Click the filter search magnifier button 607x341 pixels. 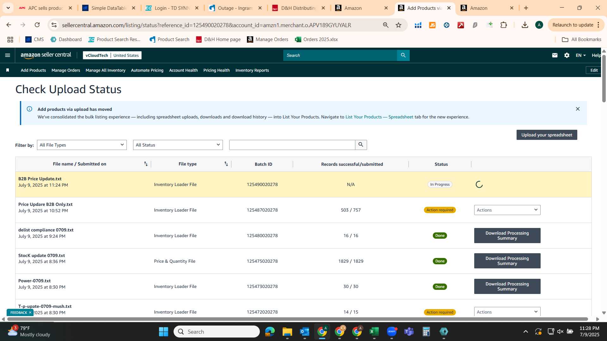coord(361,145)
